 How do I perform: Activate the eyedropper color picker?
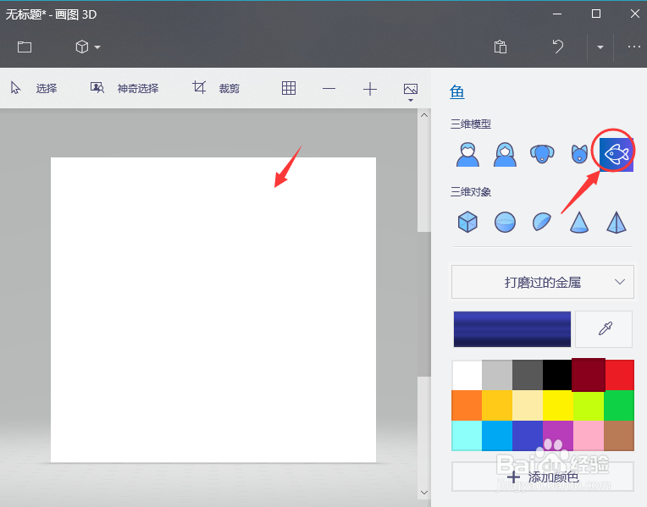(x=604, y=329)
